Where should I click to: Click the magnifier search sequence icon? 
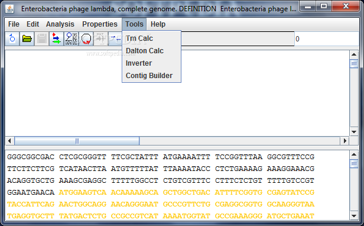(x=71, y=38)
